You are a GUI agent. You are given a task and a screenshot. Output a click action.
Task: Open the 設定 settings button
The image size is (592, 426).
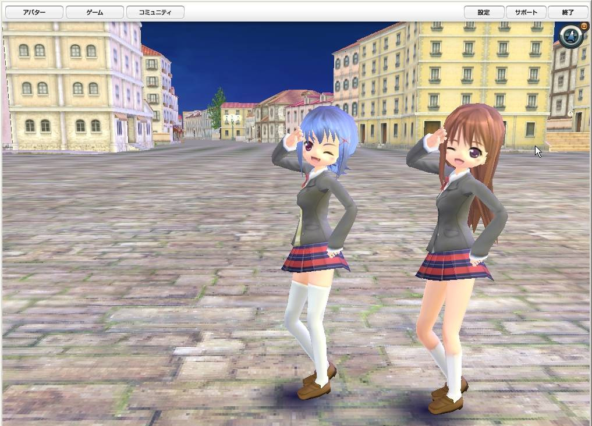click(x=484, y=12)
